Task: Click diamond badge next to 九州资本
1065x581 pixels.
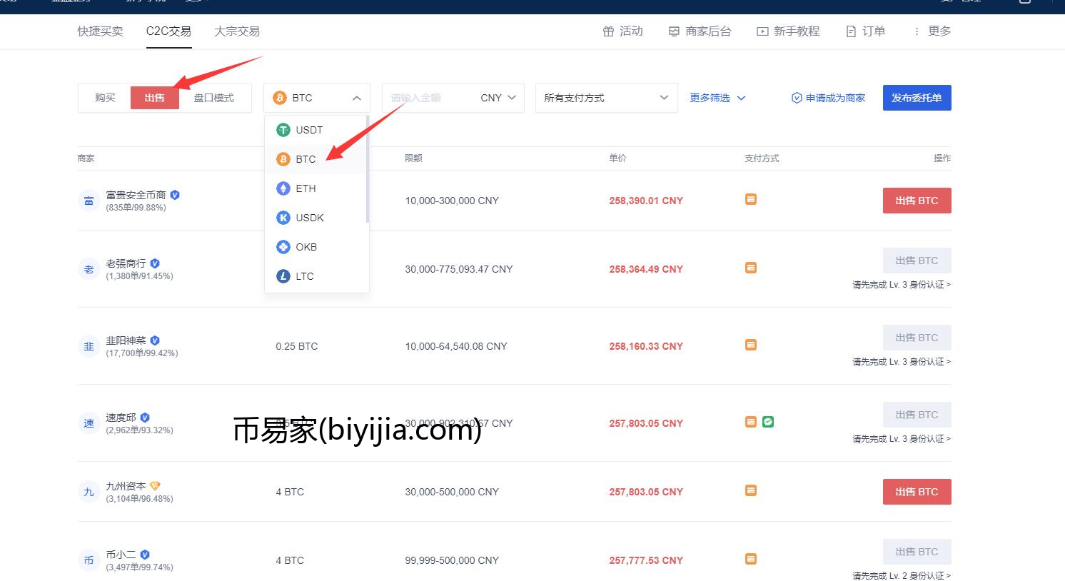Action: coord(155,486)
